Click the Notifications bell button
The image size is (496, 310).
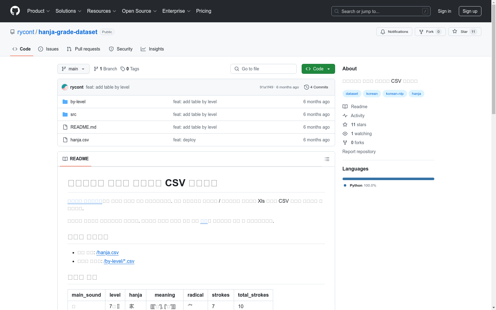[394, 32]
